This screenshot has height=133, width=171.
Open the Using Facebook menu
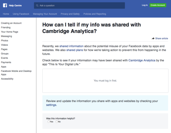click(x=21, y=14)
